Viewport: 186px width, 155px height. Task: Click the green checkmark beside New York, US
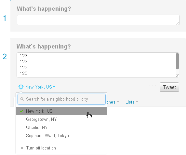[21, 111]
